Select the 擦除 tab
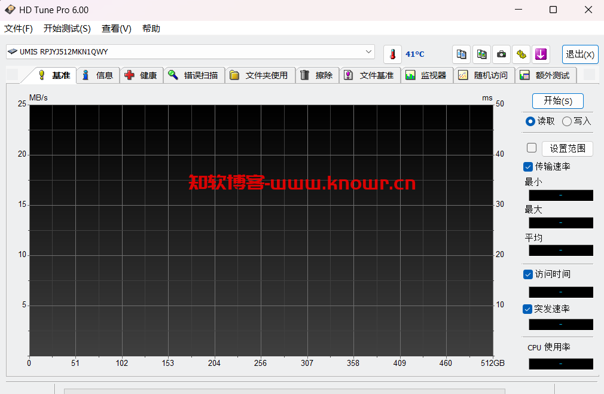The height and width of the screenshot is (394, 604). [x=317, y=75]
